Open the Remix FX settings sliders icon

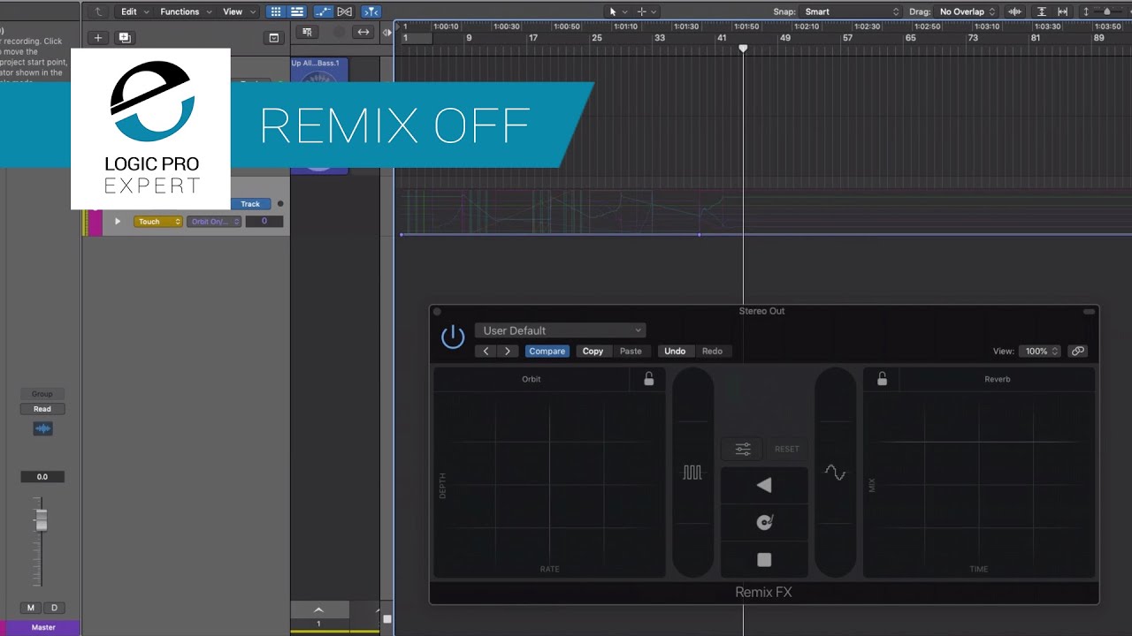pyautogui.click(x=743, y=449)
